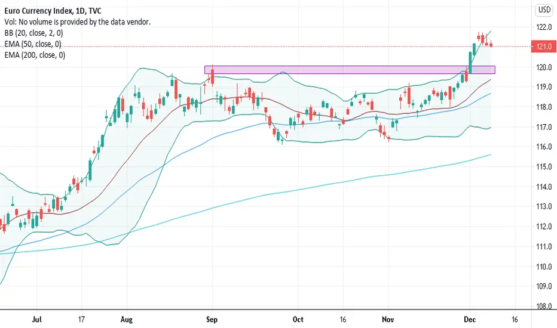
Task: Click the 117.0 price axis label
Action: click(x=544, y=127)
